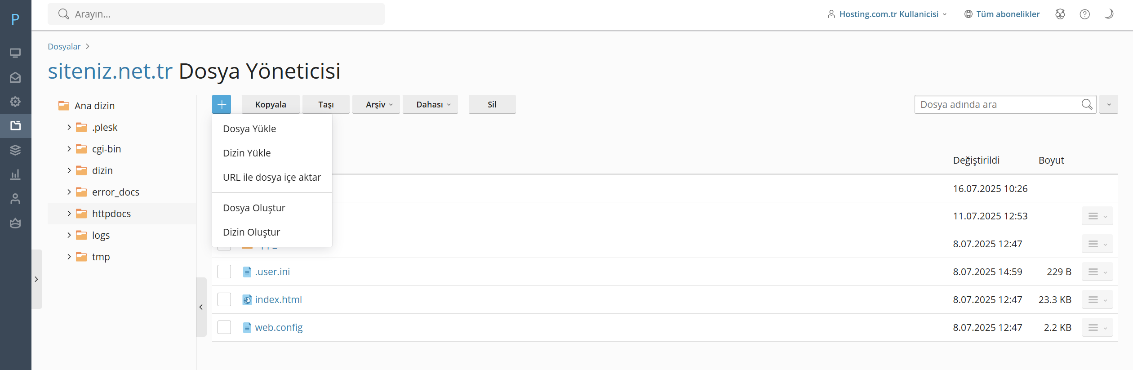Image resolution: width=1133 pixels, height=370 pixels.
Task: Open the Files icon in the sidebar
Action: pyautogui.click(x=15, y=126)
